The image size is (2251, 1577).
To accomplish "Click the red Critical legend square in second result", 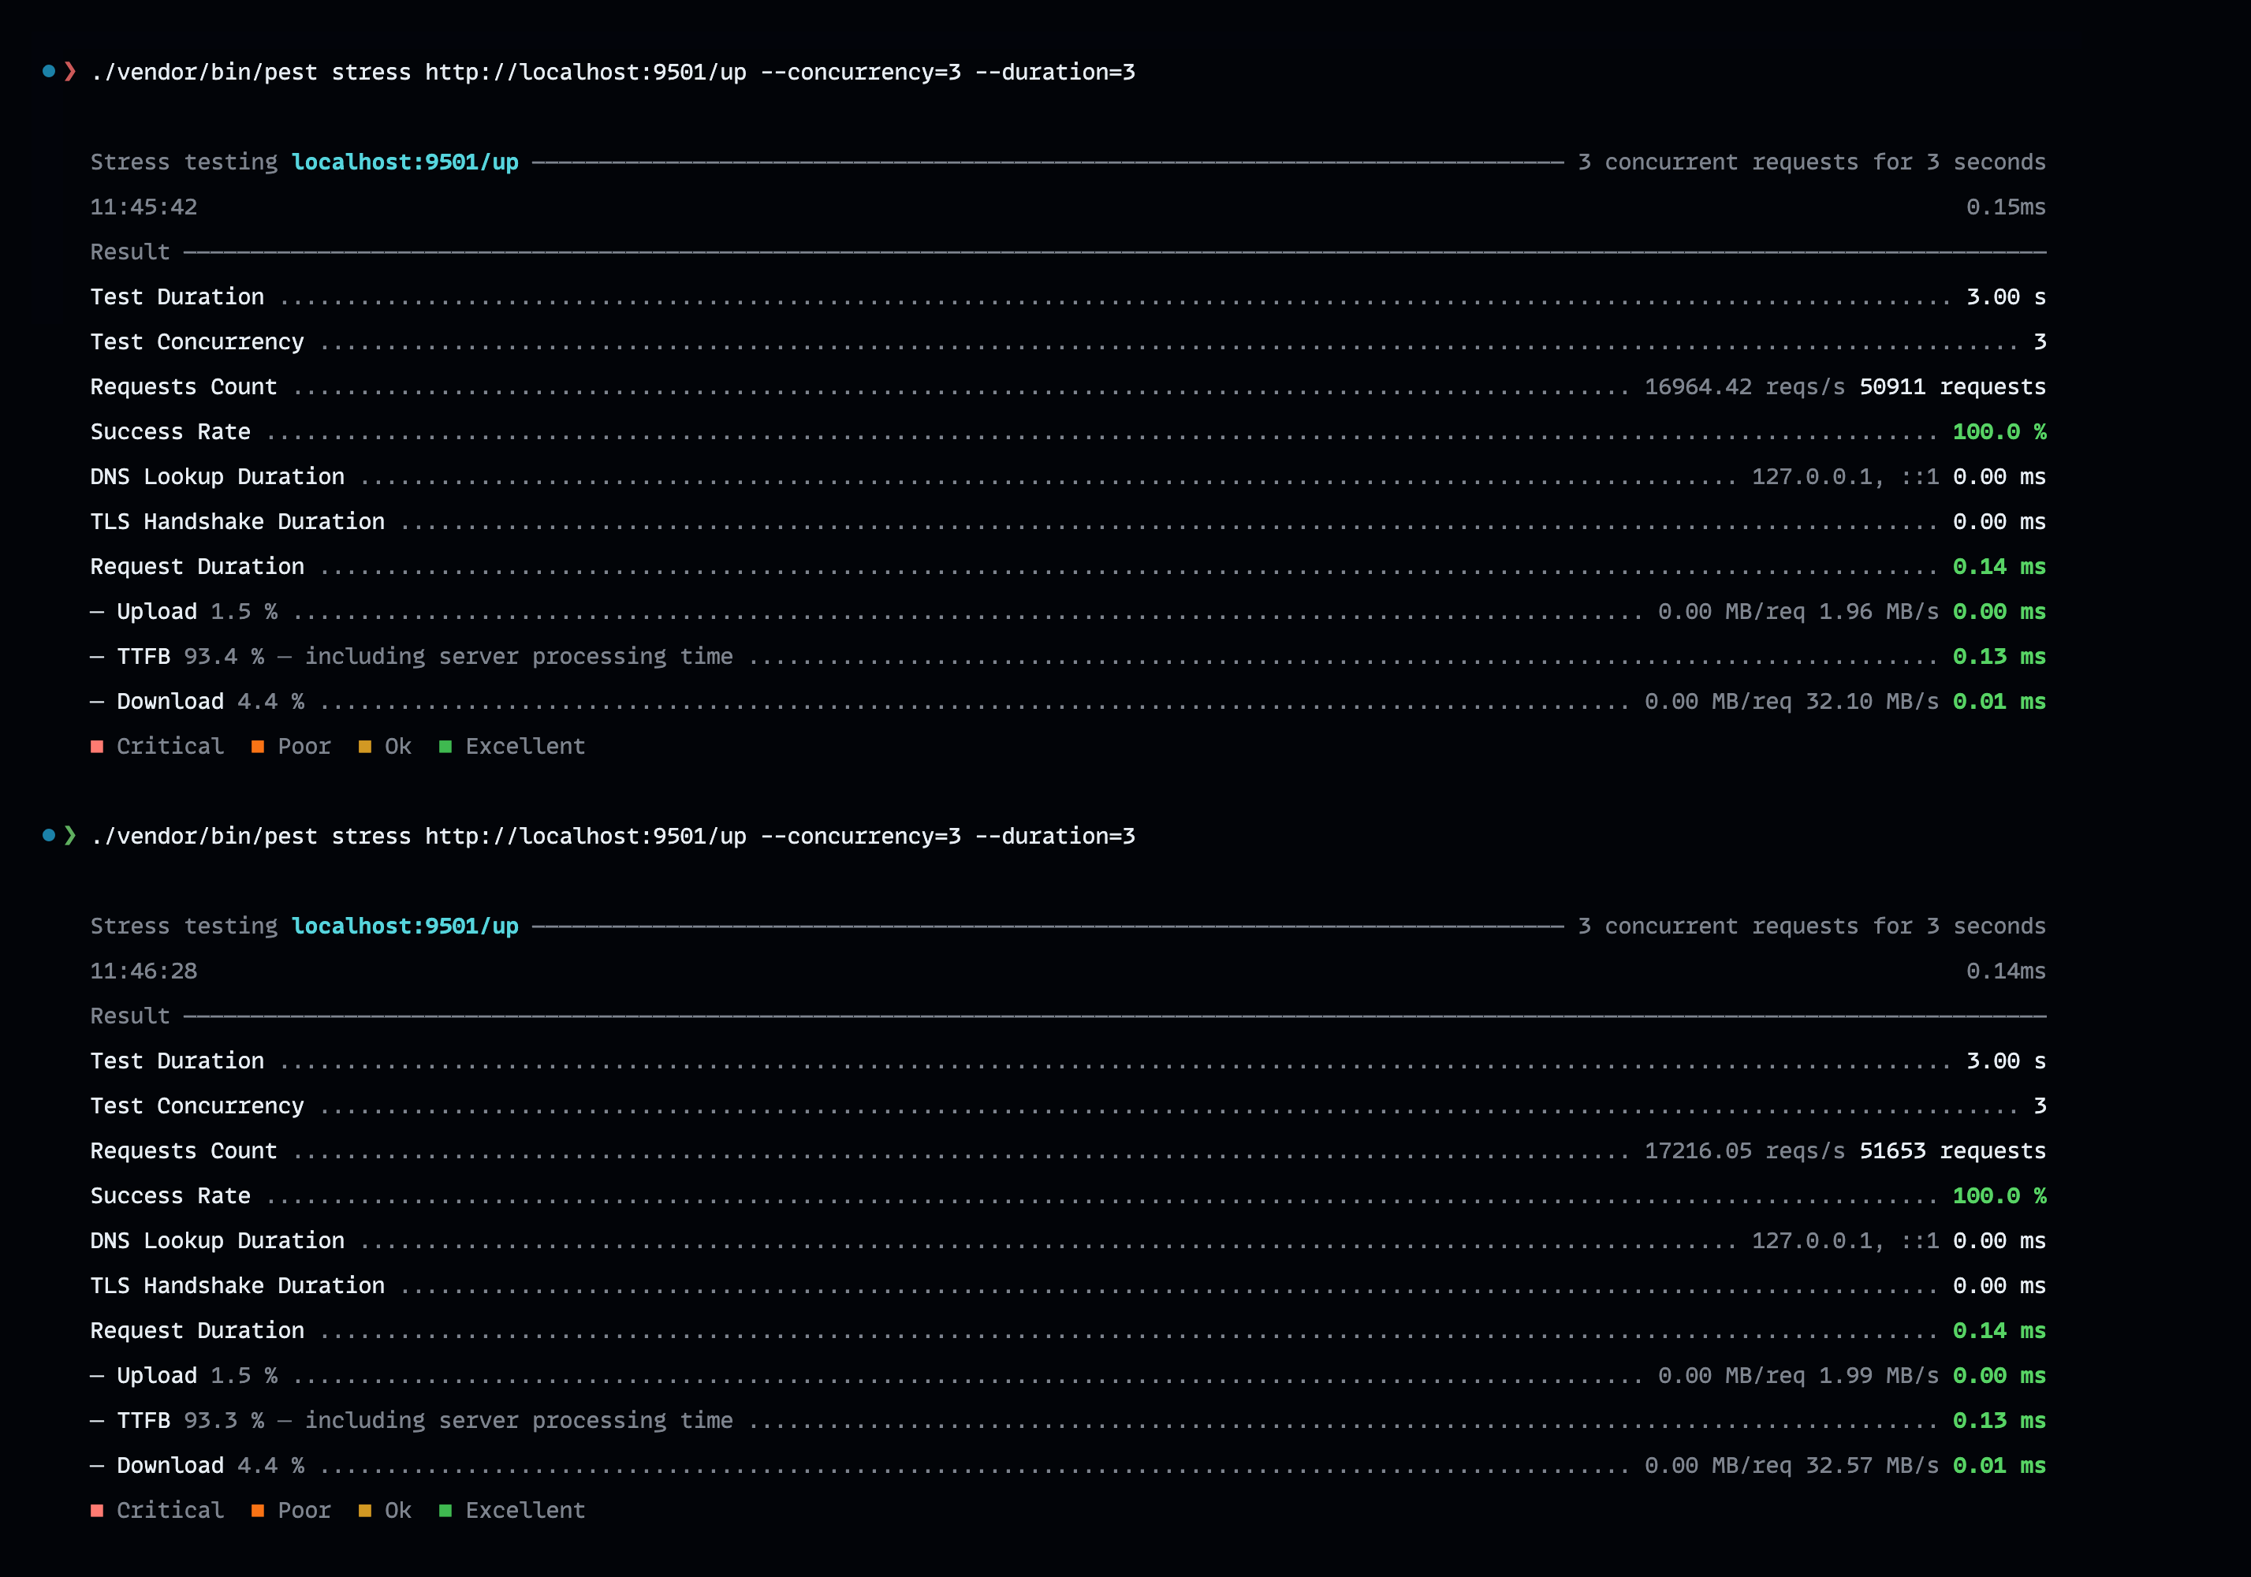I will (x=97, y=1512).
